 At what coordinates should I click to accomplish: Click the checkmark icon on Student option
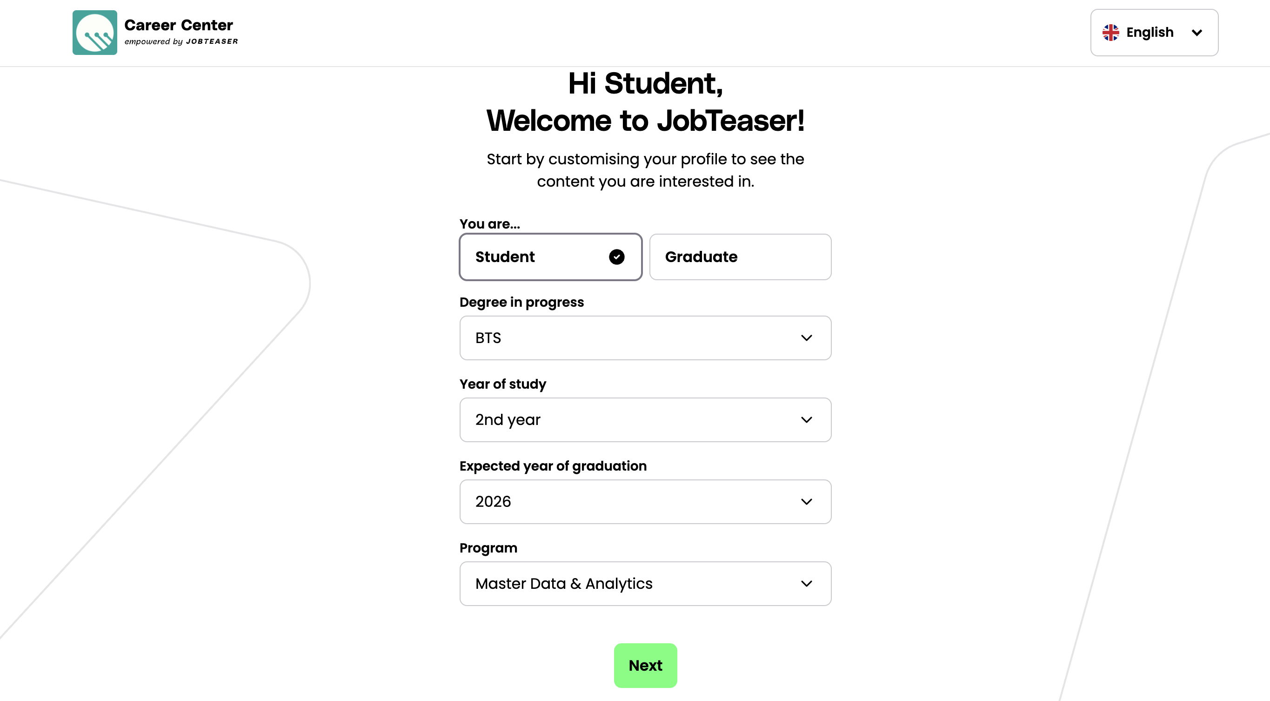tap(616, 257)
